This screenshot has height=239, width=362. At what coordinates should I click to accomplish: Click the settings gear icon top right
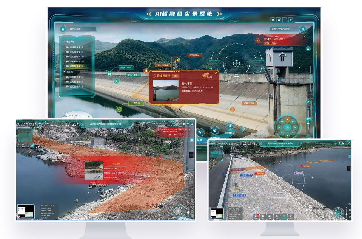(x=273, y=19)
